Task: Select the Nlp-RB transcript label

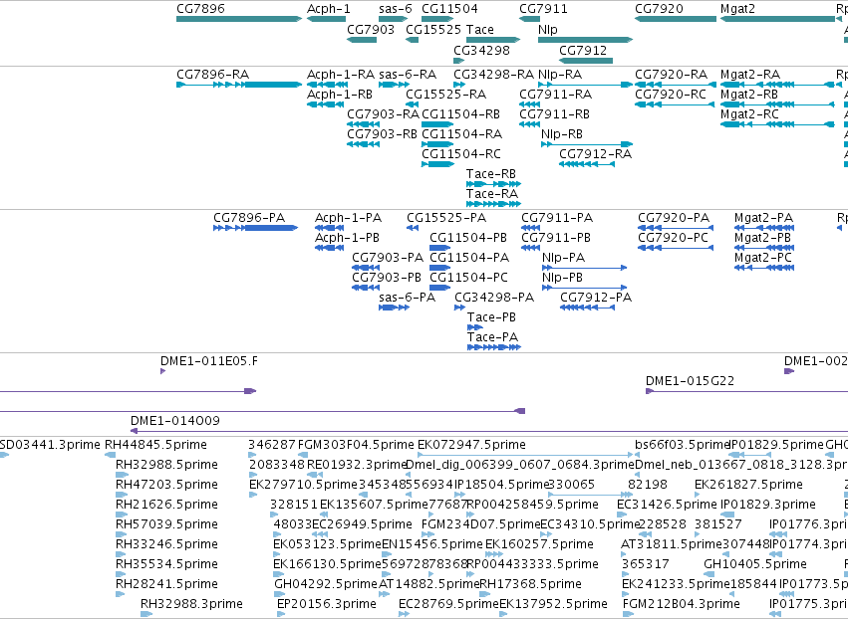Action: click(562, 134)
